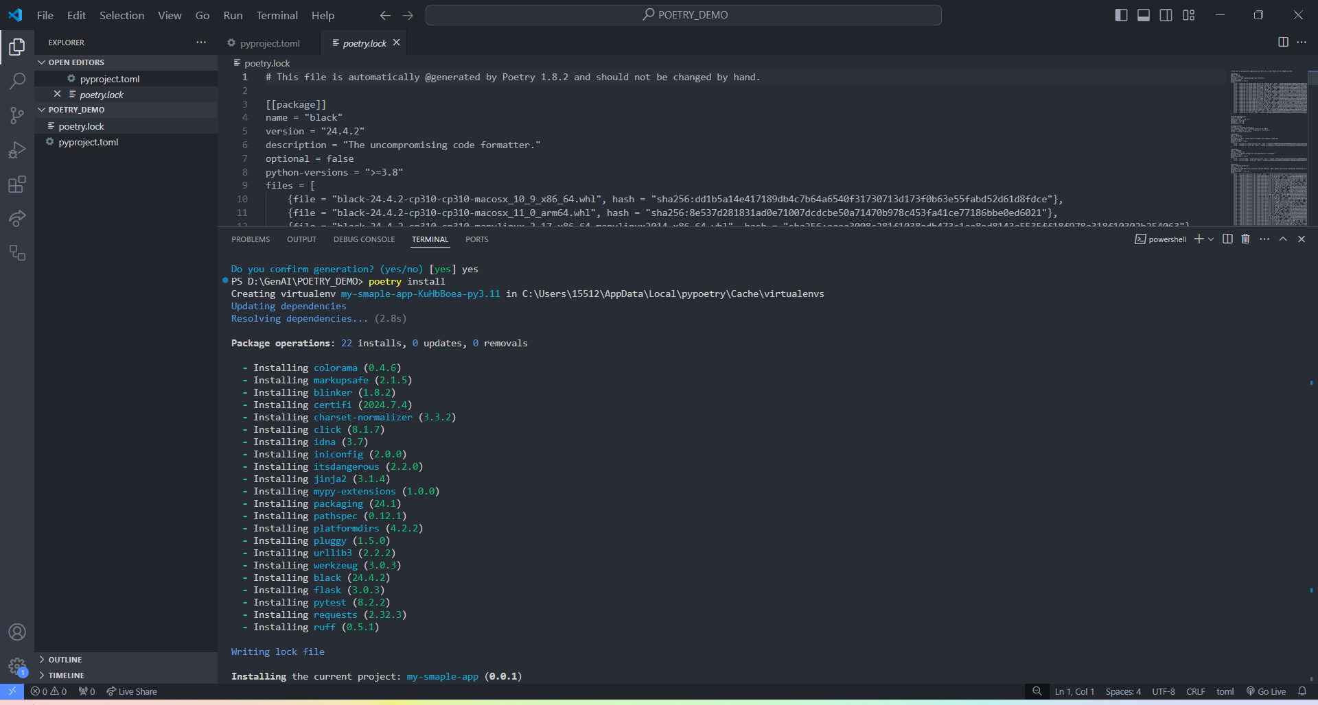Toggle bottom panel visibility
Image resolution: width=1318 pixels, height=705 pixels.
pos(1144,15)
